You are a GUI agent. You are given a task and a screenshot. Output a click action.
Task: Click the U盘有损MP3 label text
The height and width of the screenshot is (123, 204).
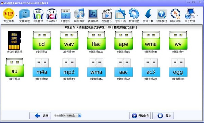click(69, 79)
